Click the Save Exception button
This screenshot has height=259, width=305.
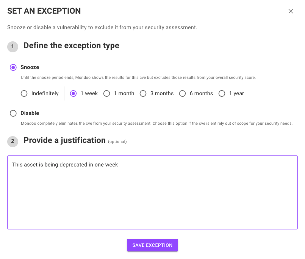(x=152, y=245)
